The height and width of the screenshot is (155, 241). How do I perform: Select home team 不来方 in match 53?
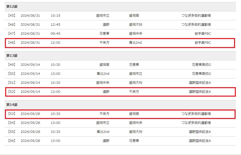[x=104, y=114]
